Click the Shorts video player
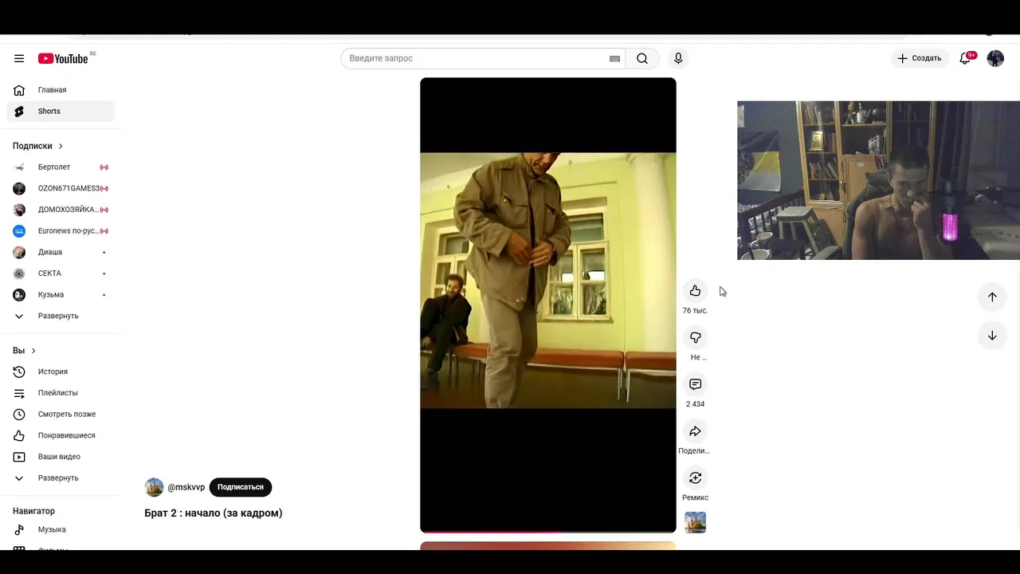The height and width of the screenshot is (574, 1020). click(548, 305)
